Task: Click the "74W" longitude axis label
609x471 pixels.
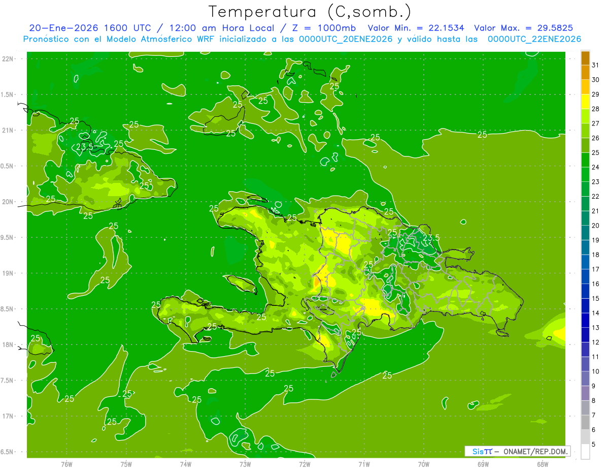Action: 185,464
